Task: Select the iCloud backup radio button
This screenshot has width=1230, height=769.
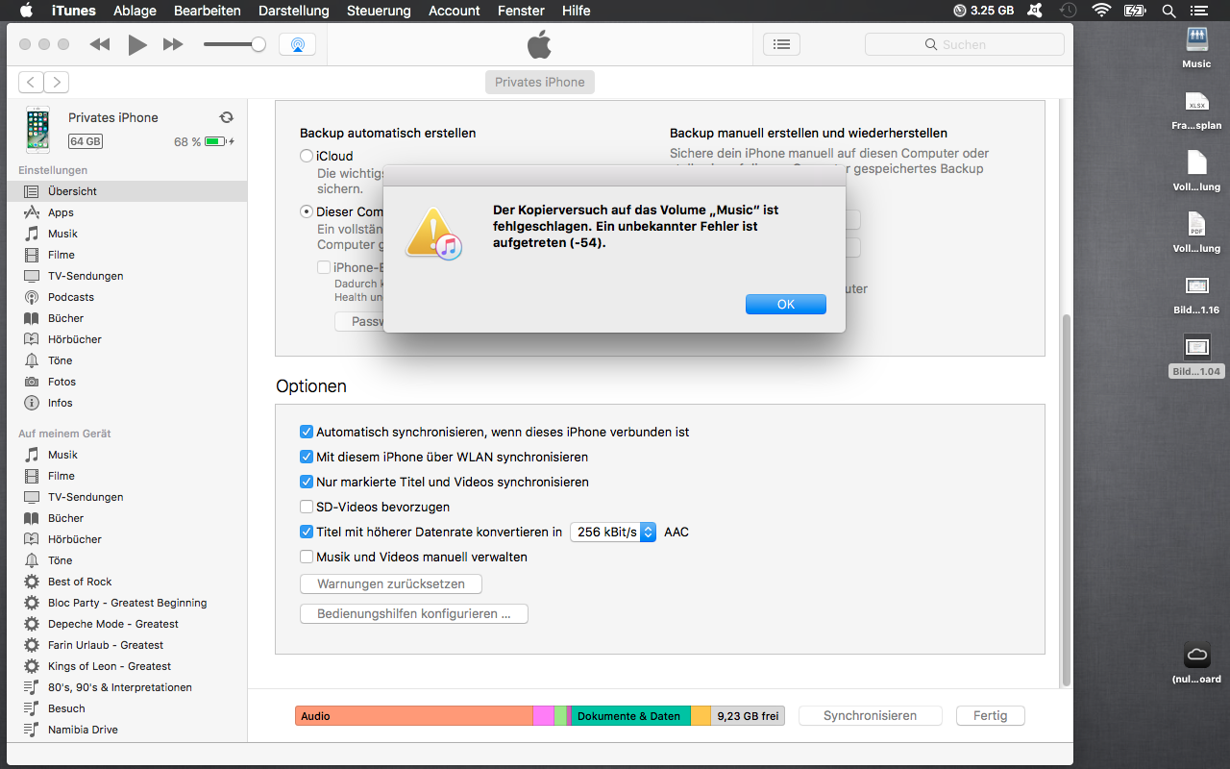Action: pyautogui.click(x=307, y=156)
